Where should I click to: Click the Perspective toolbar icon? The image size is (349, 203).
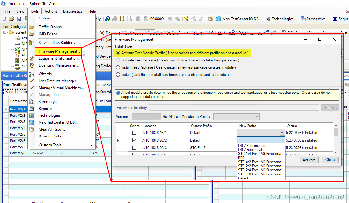click(x=303, y=19)
